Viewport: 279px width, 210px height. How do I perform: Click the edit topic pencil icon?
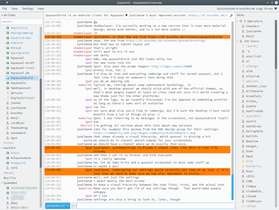tap(231, 16)
